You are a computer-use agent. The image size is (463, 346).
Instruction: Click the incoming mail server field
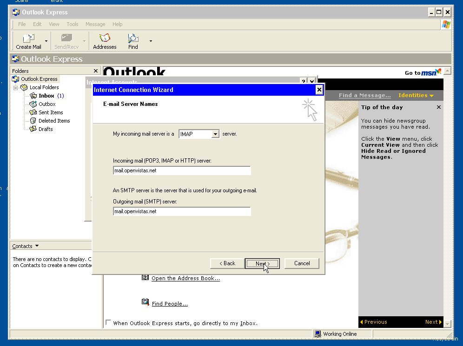pyautogui.click(x=182, y=170)
